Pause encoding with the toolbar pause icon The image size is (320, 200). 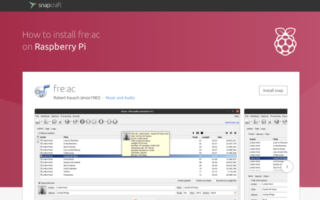[109, 122]
